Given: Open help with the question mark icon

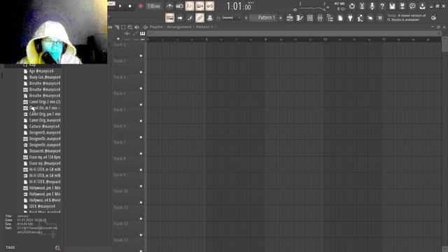Looking at the screenshot, I should [x=382, y=6].
